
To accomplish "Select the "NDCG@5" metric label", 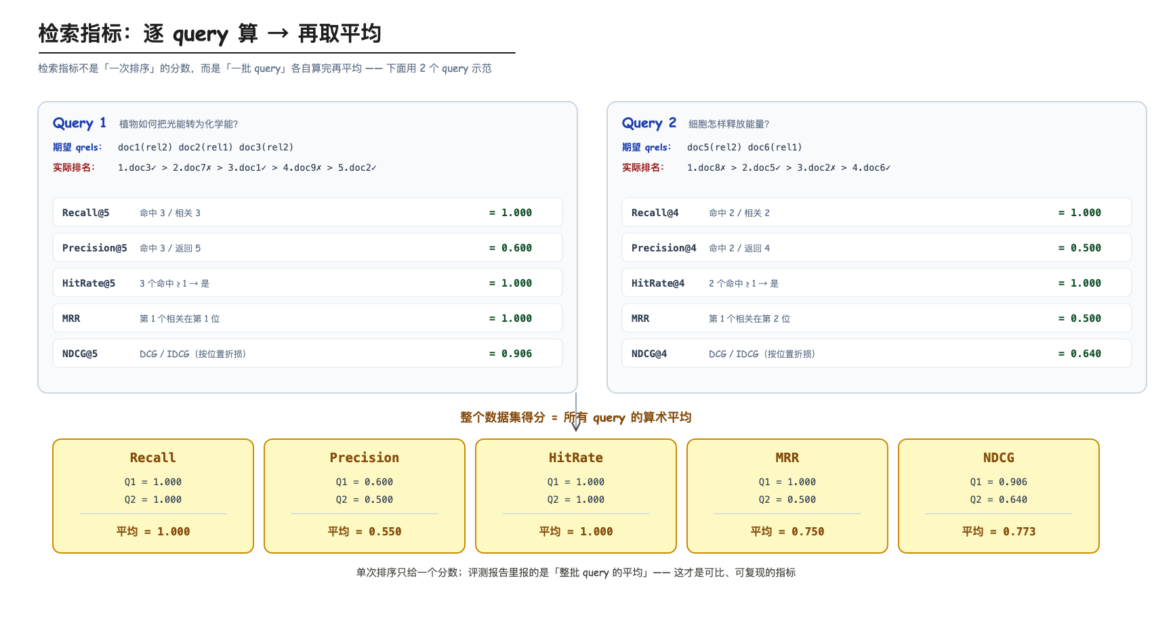I will point(80,354).
